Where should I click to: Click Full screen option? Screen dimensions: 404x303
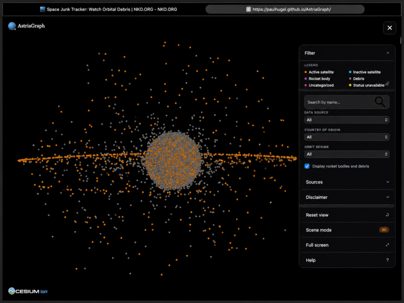347,245
